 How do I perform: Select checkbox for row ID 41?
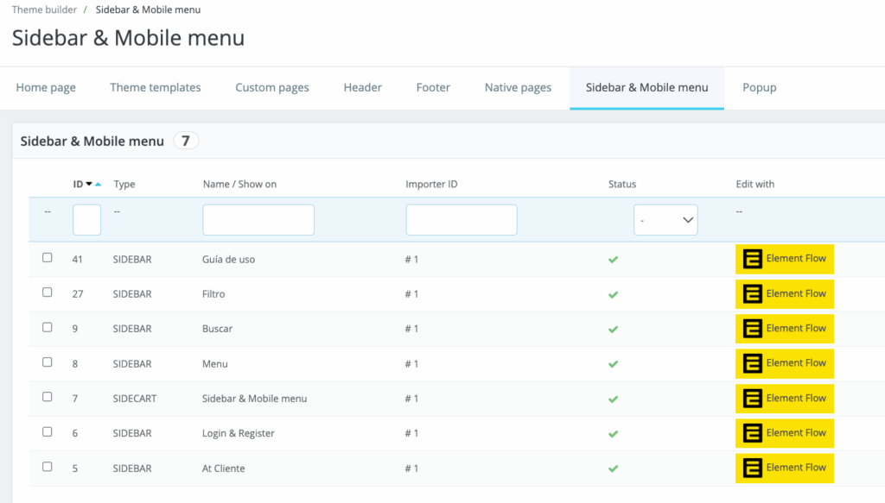(x=48, y=257)
